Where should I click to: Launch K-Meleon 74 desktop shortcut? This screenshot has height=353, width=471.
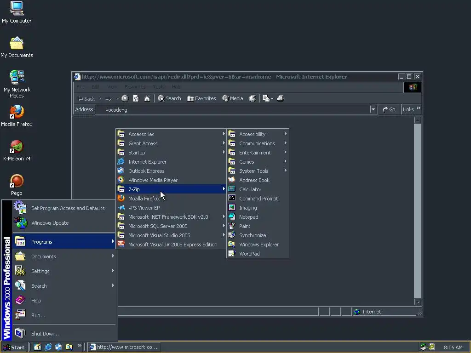pyautogui.click(x=17, y=150)
